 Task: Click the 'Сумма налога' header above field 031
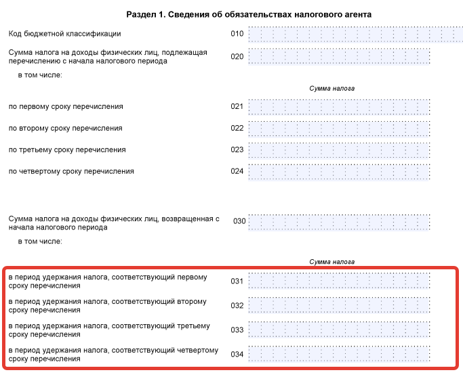(331, 261)
